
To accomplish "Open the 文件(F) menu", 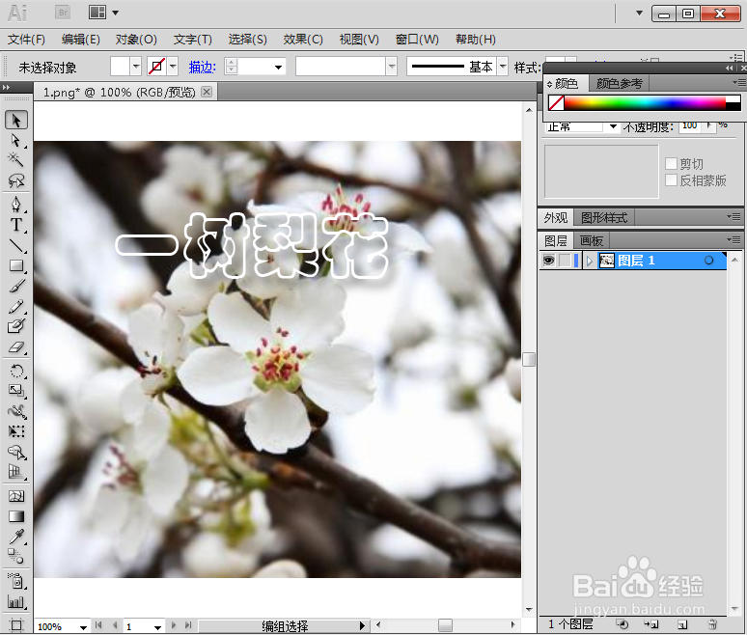I will (27, 39).
